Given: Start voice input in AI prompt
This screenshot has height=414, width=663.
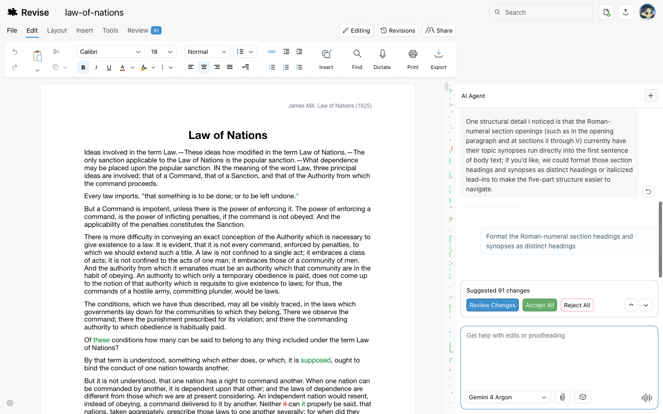Looking at the screenshot, I should click(x=647, y=397).
